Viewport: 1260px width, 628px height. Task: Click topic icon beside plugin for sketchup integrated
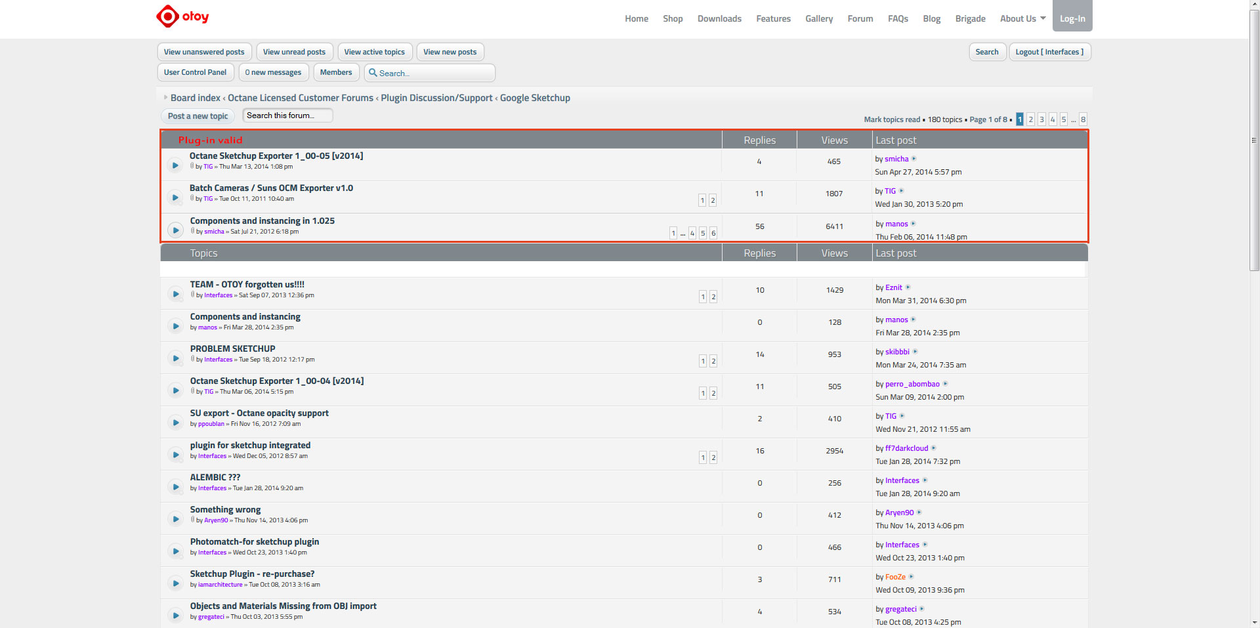[x=175, y=455]
